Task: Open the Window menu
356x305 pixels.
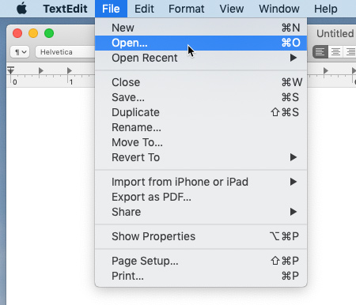Action: (x=279, y=9)
